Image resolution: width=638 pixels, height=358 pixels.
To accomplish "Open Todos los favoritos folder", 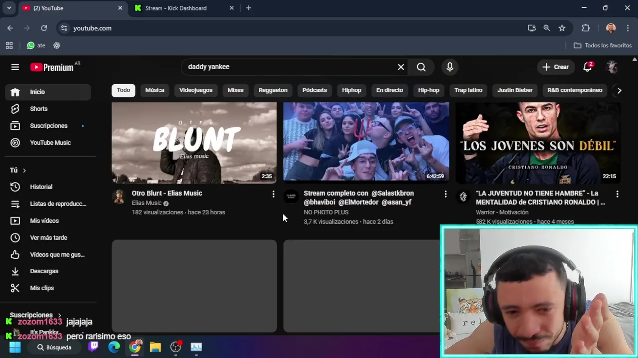I will (x=603, y=45).
